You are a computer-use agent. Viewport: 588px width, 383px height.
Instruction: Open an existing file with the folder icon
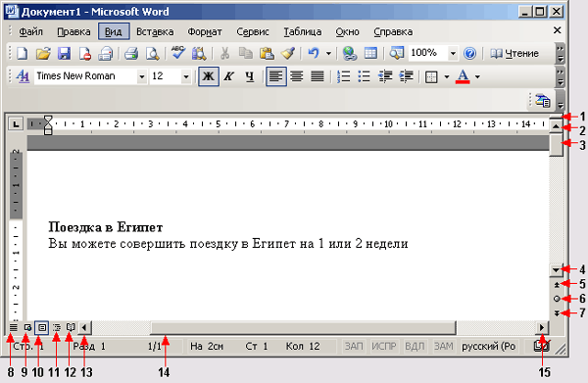tap(43, 54)
